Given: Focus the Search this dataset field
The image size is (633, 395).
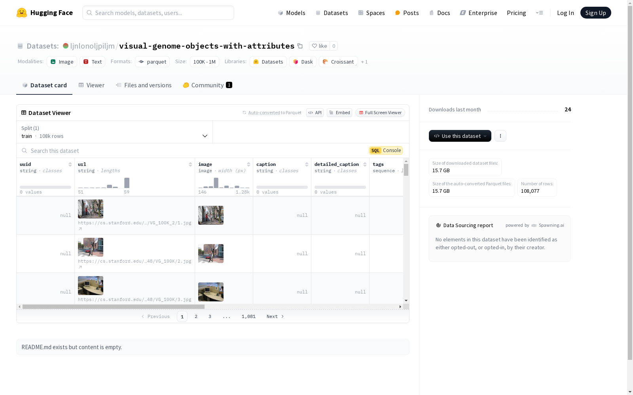Looking at the screenshot, I should coord(192,150).
